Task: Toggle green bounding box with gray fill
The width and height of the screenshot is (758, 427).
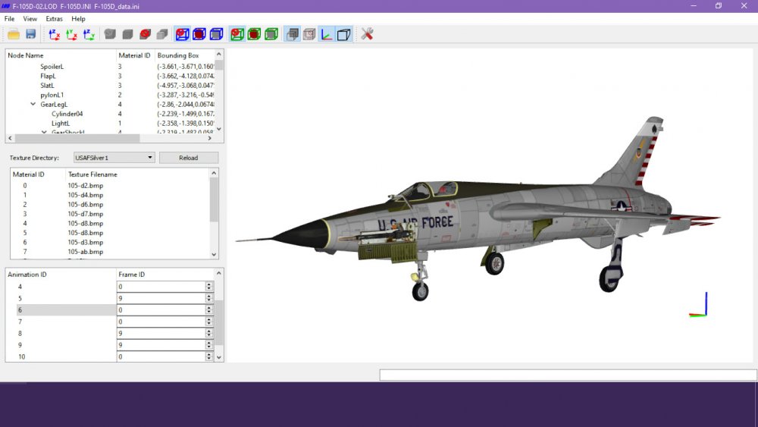Action: pos(271,34)
